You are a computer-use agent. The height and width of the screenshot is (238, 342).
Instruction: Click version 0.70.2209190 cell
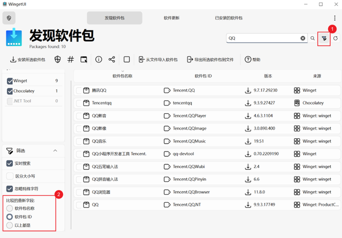coord(266,154)
